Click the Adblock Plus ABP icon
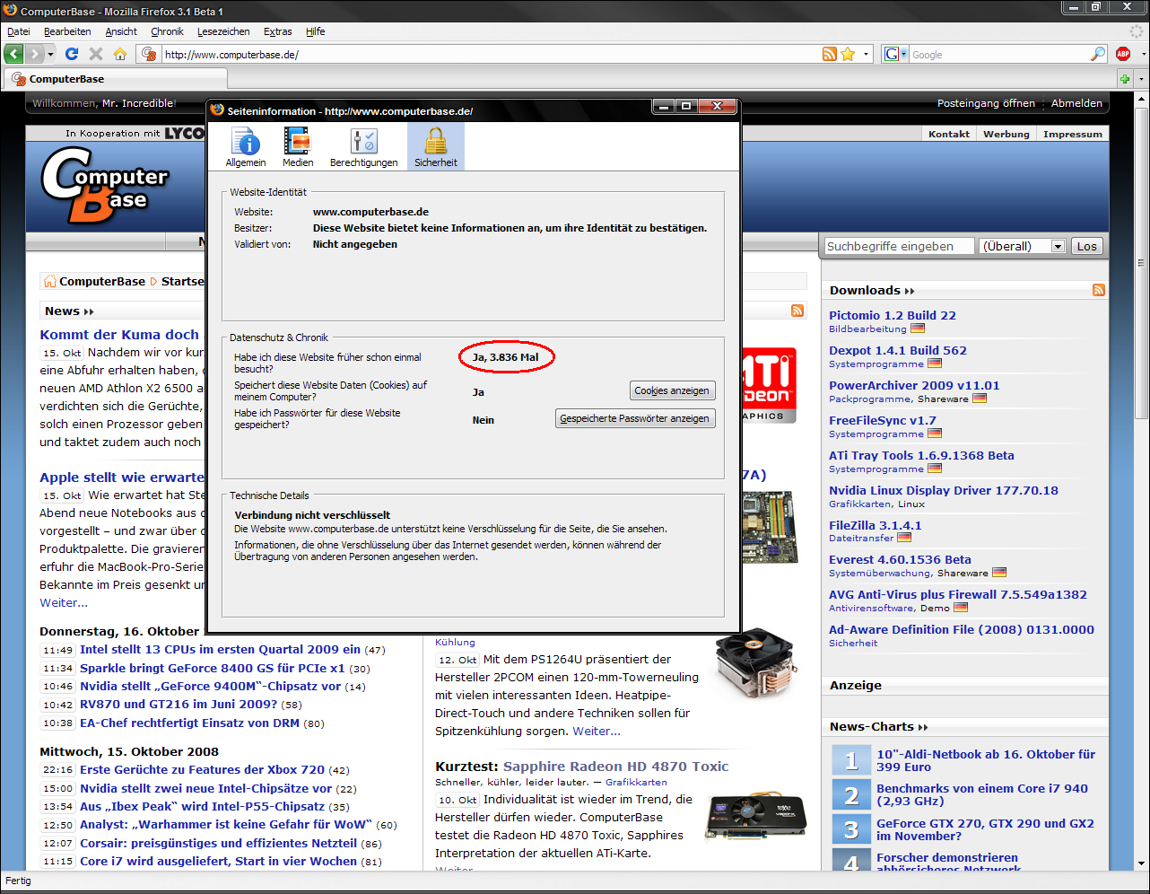The height and width of the screenshot is (894, 1150). pos(1123,54)
